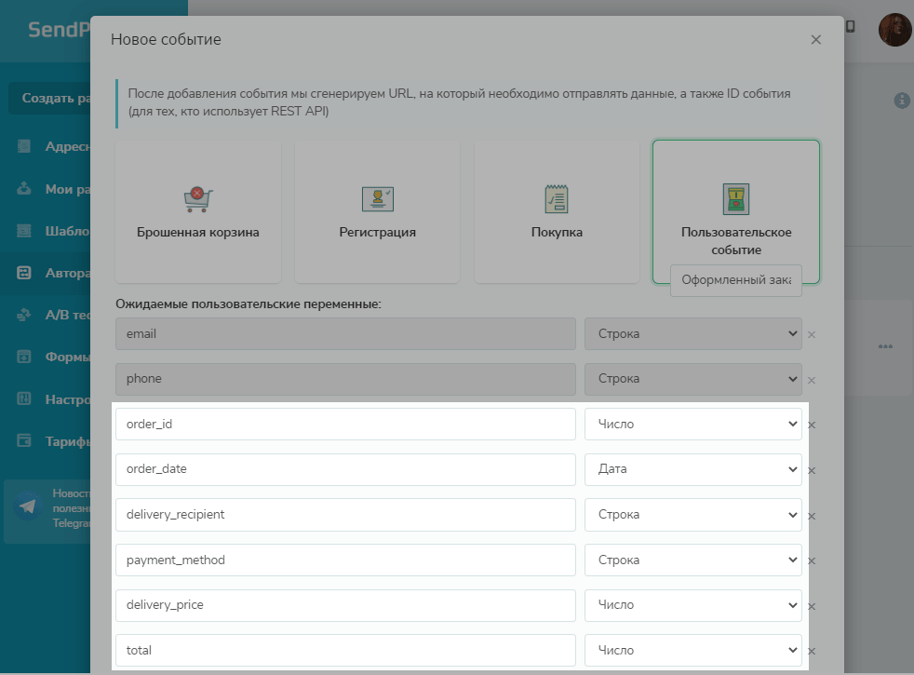Select the Брошенная корзина event card
Viewport: 914px width, 675px height.
197,211
